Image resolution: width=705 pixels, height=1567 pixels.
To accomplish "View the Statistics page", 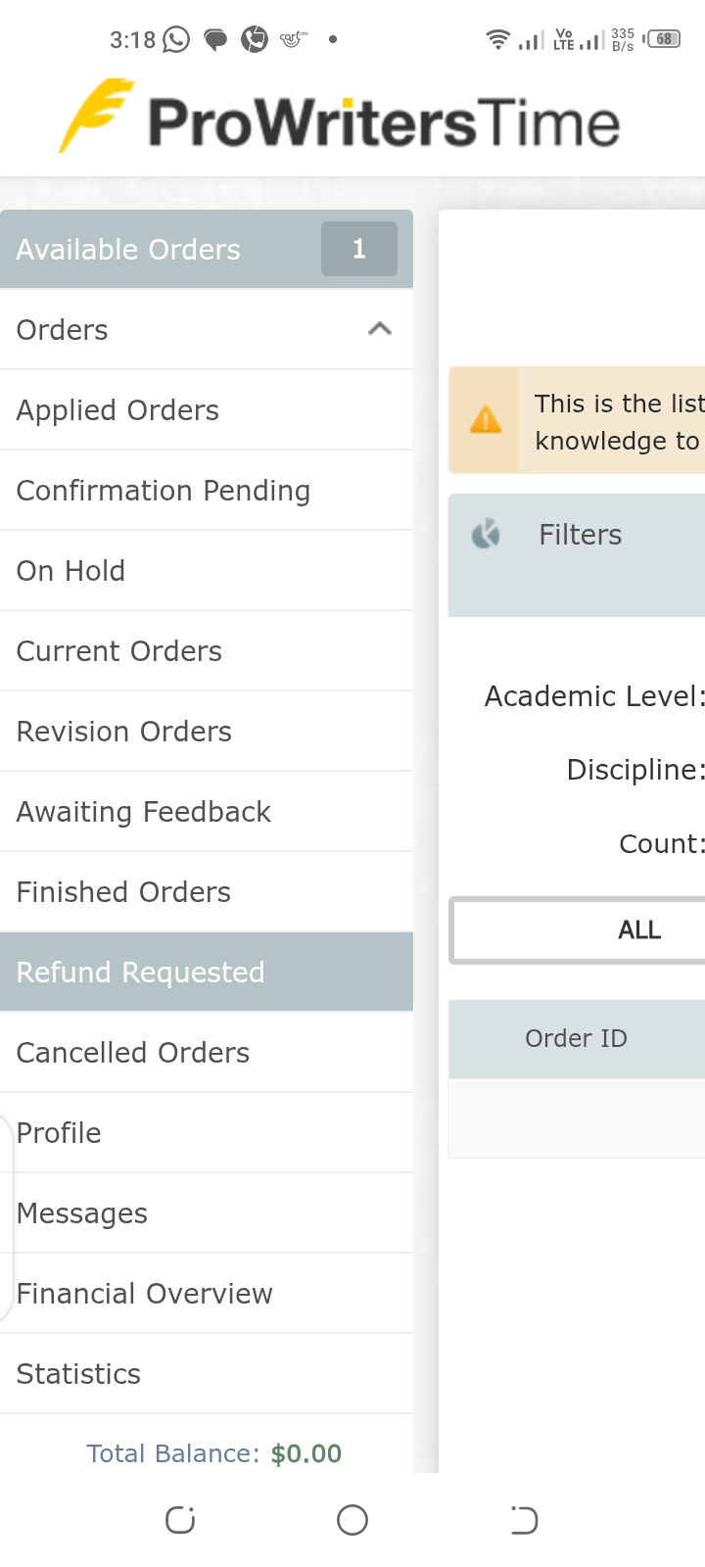I will (207, 1373).
